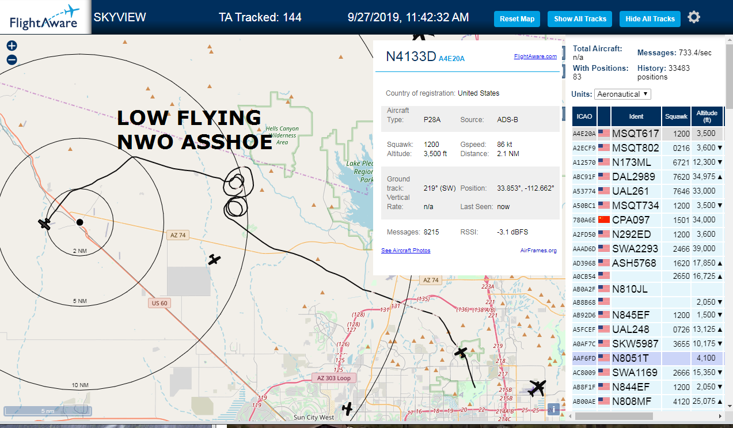Sort table by the Altitude column header
Viewport: 733px width, 428px height.
(x=707, y=116)
